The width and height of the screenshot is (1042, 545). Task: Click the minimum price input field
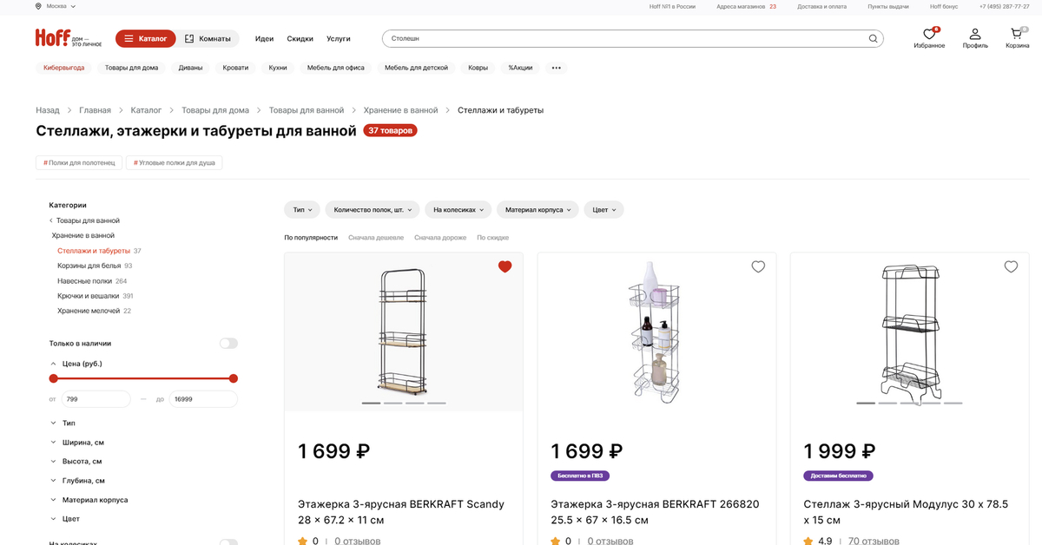tap(96, 398)
